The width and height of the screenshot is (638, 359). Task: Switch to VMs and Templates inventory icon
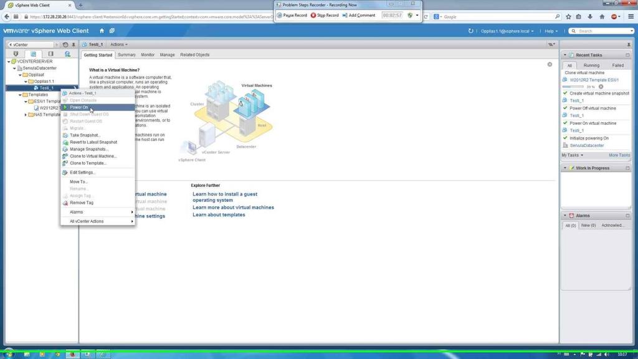(34, 54)
